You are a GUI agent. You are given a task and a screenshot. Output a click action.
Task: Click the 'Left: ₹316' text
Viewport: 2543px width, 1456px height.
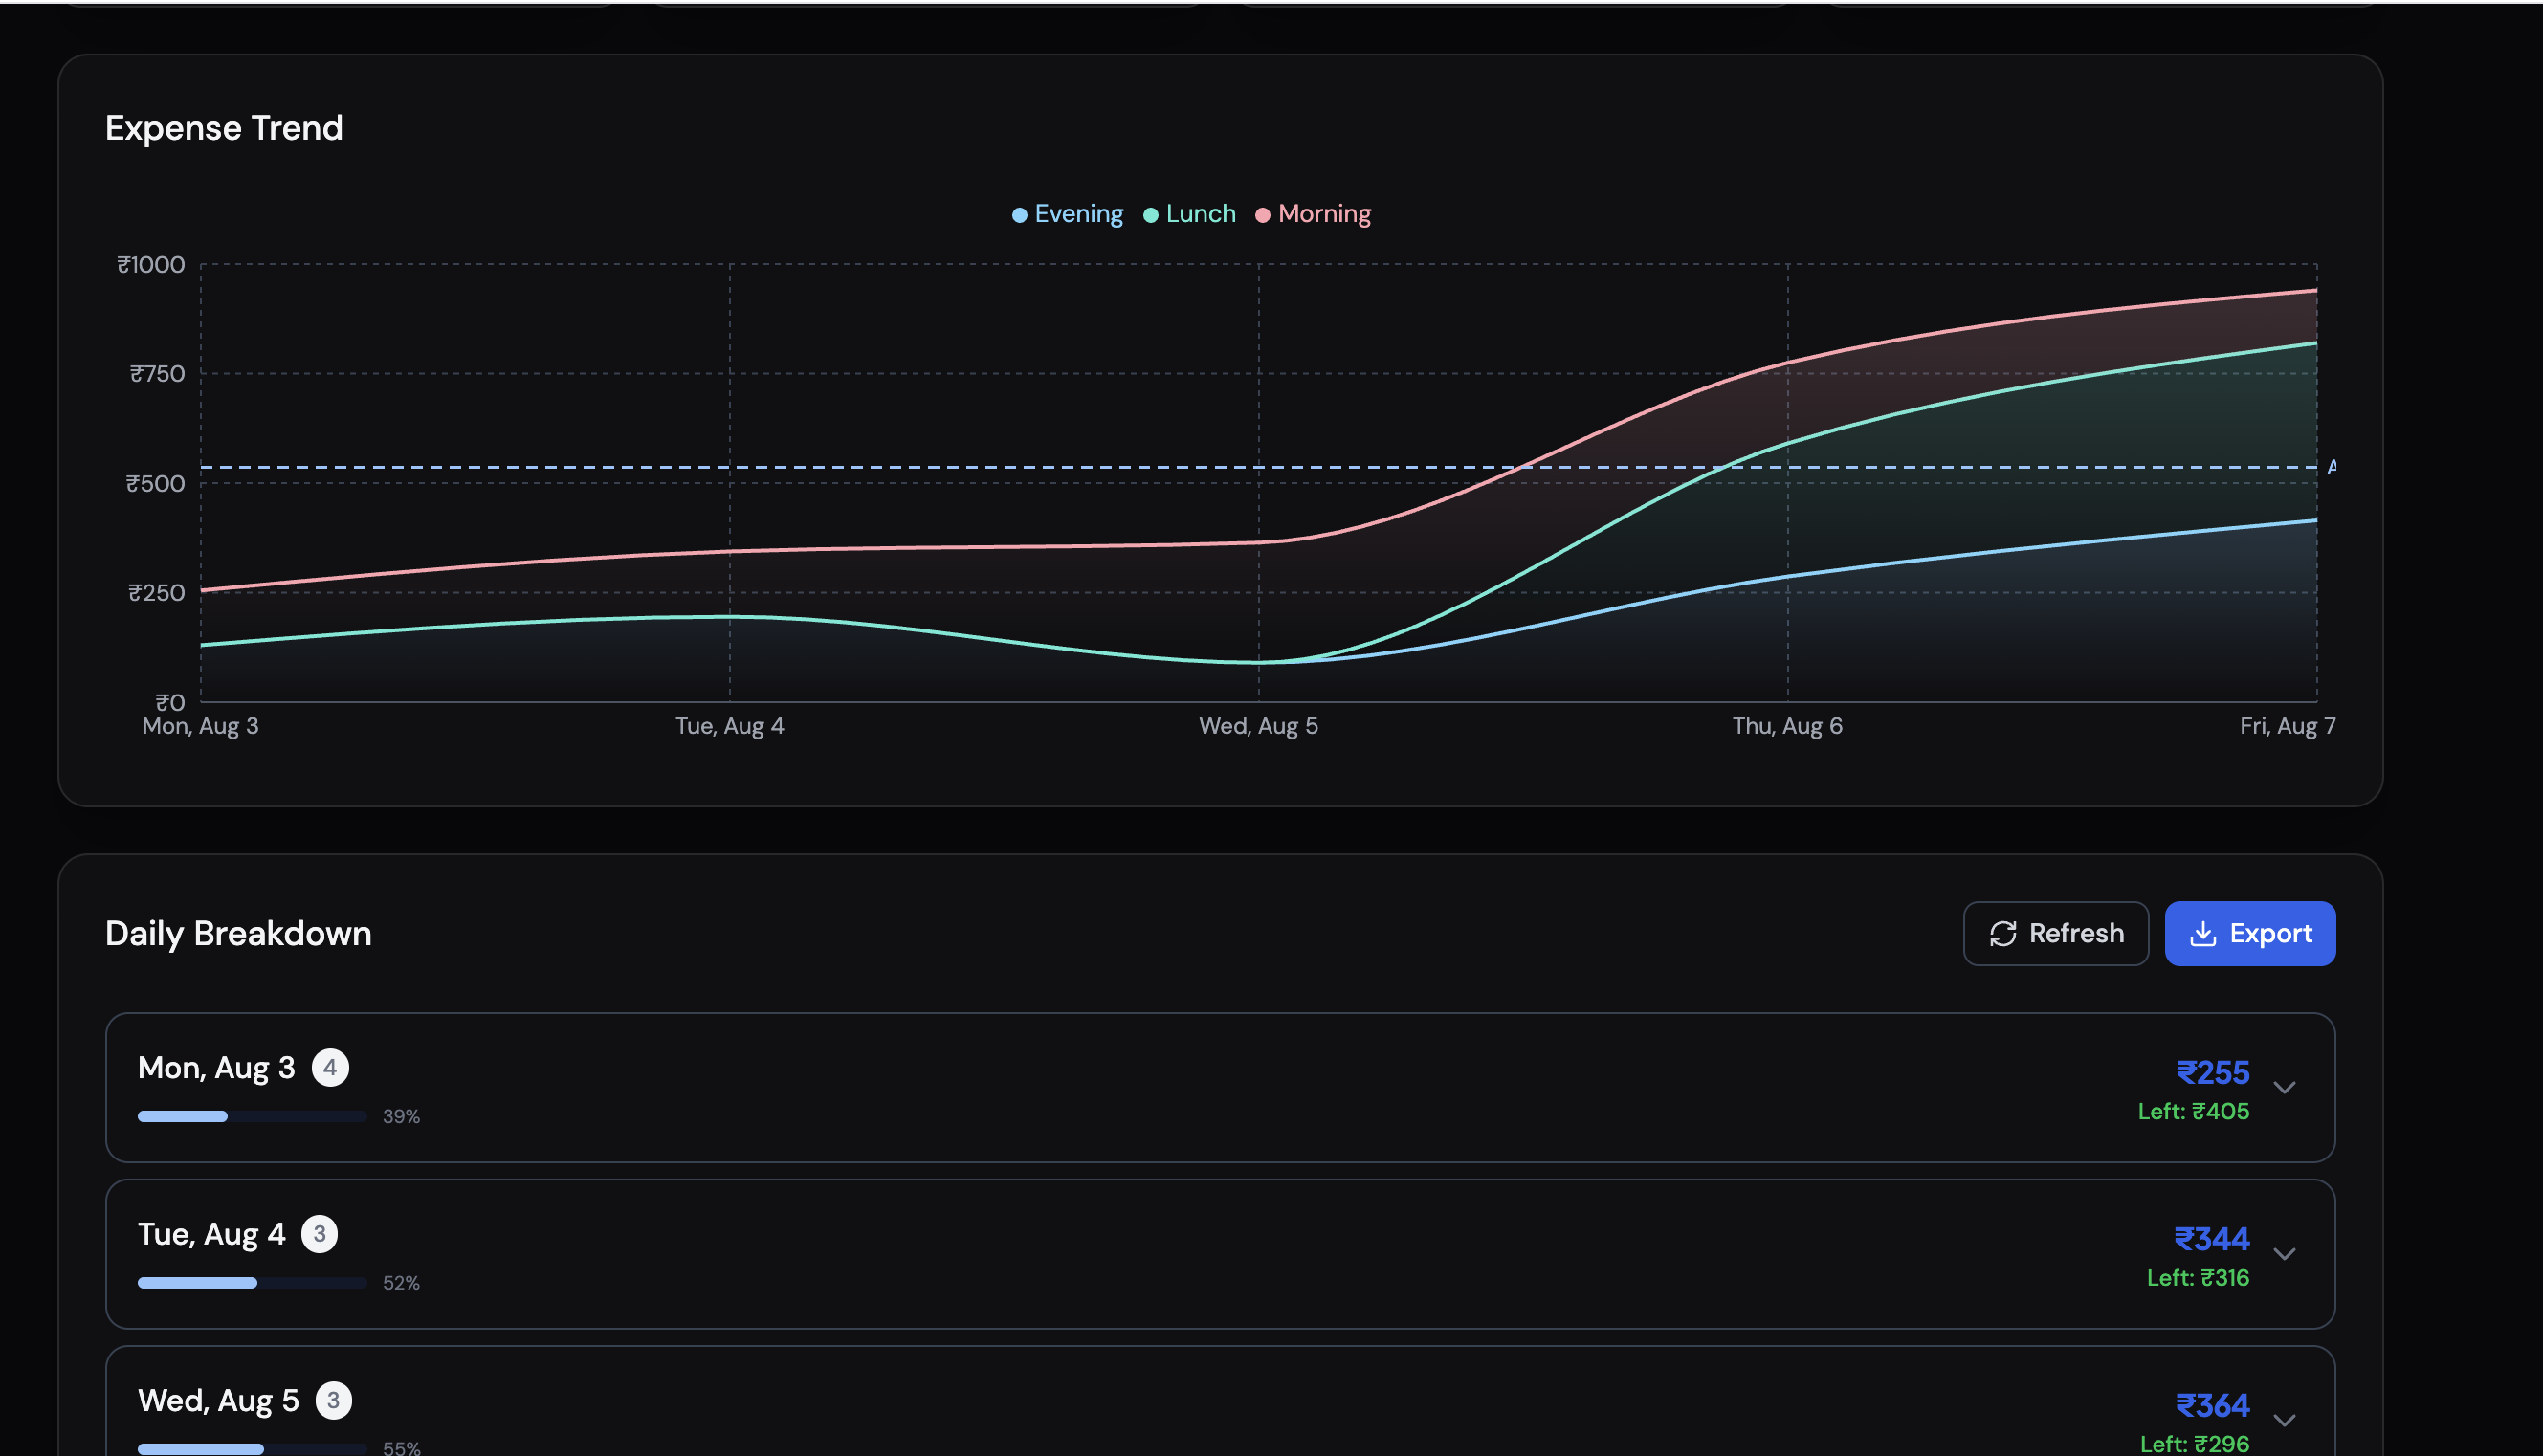(2198, 1277)
